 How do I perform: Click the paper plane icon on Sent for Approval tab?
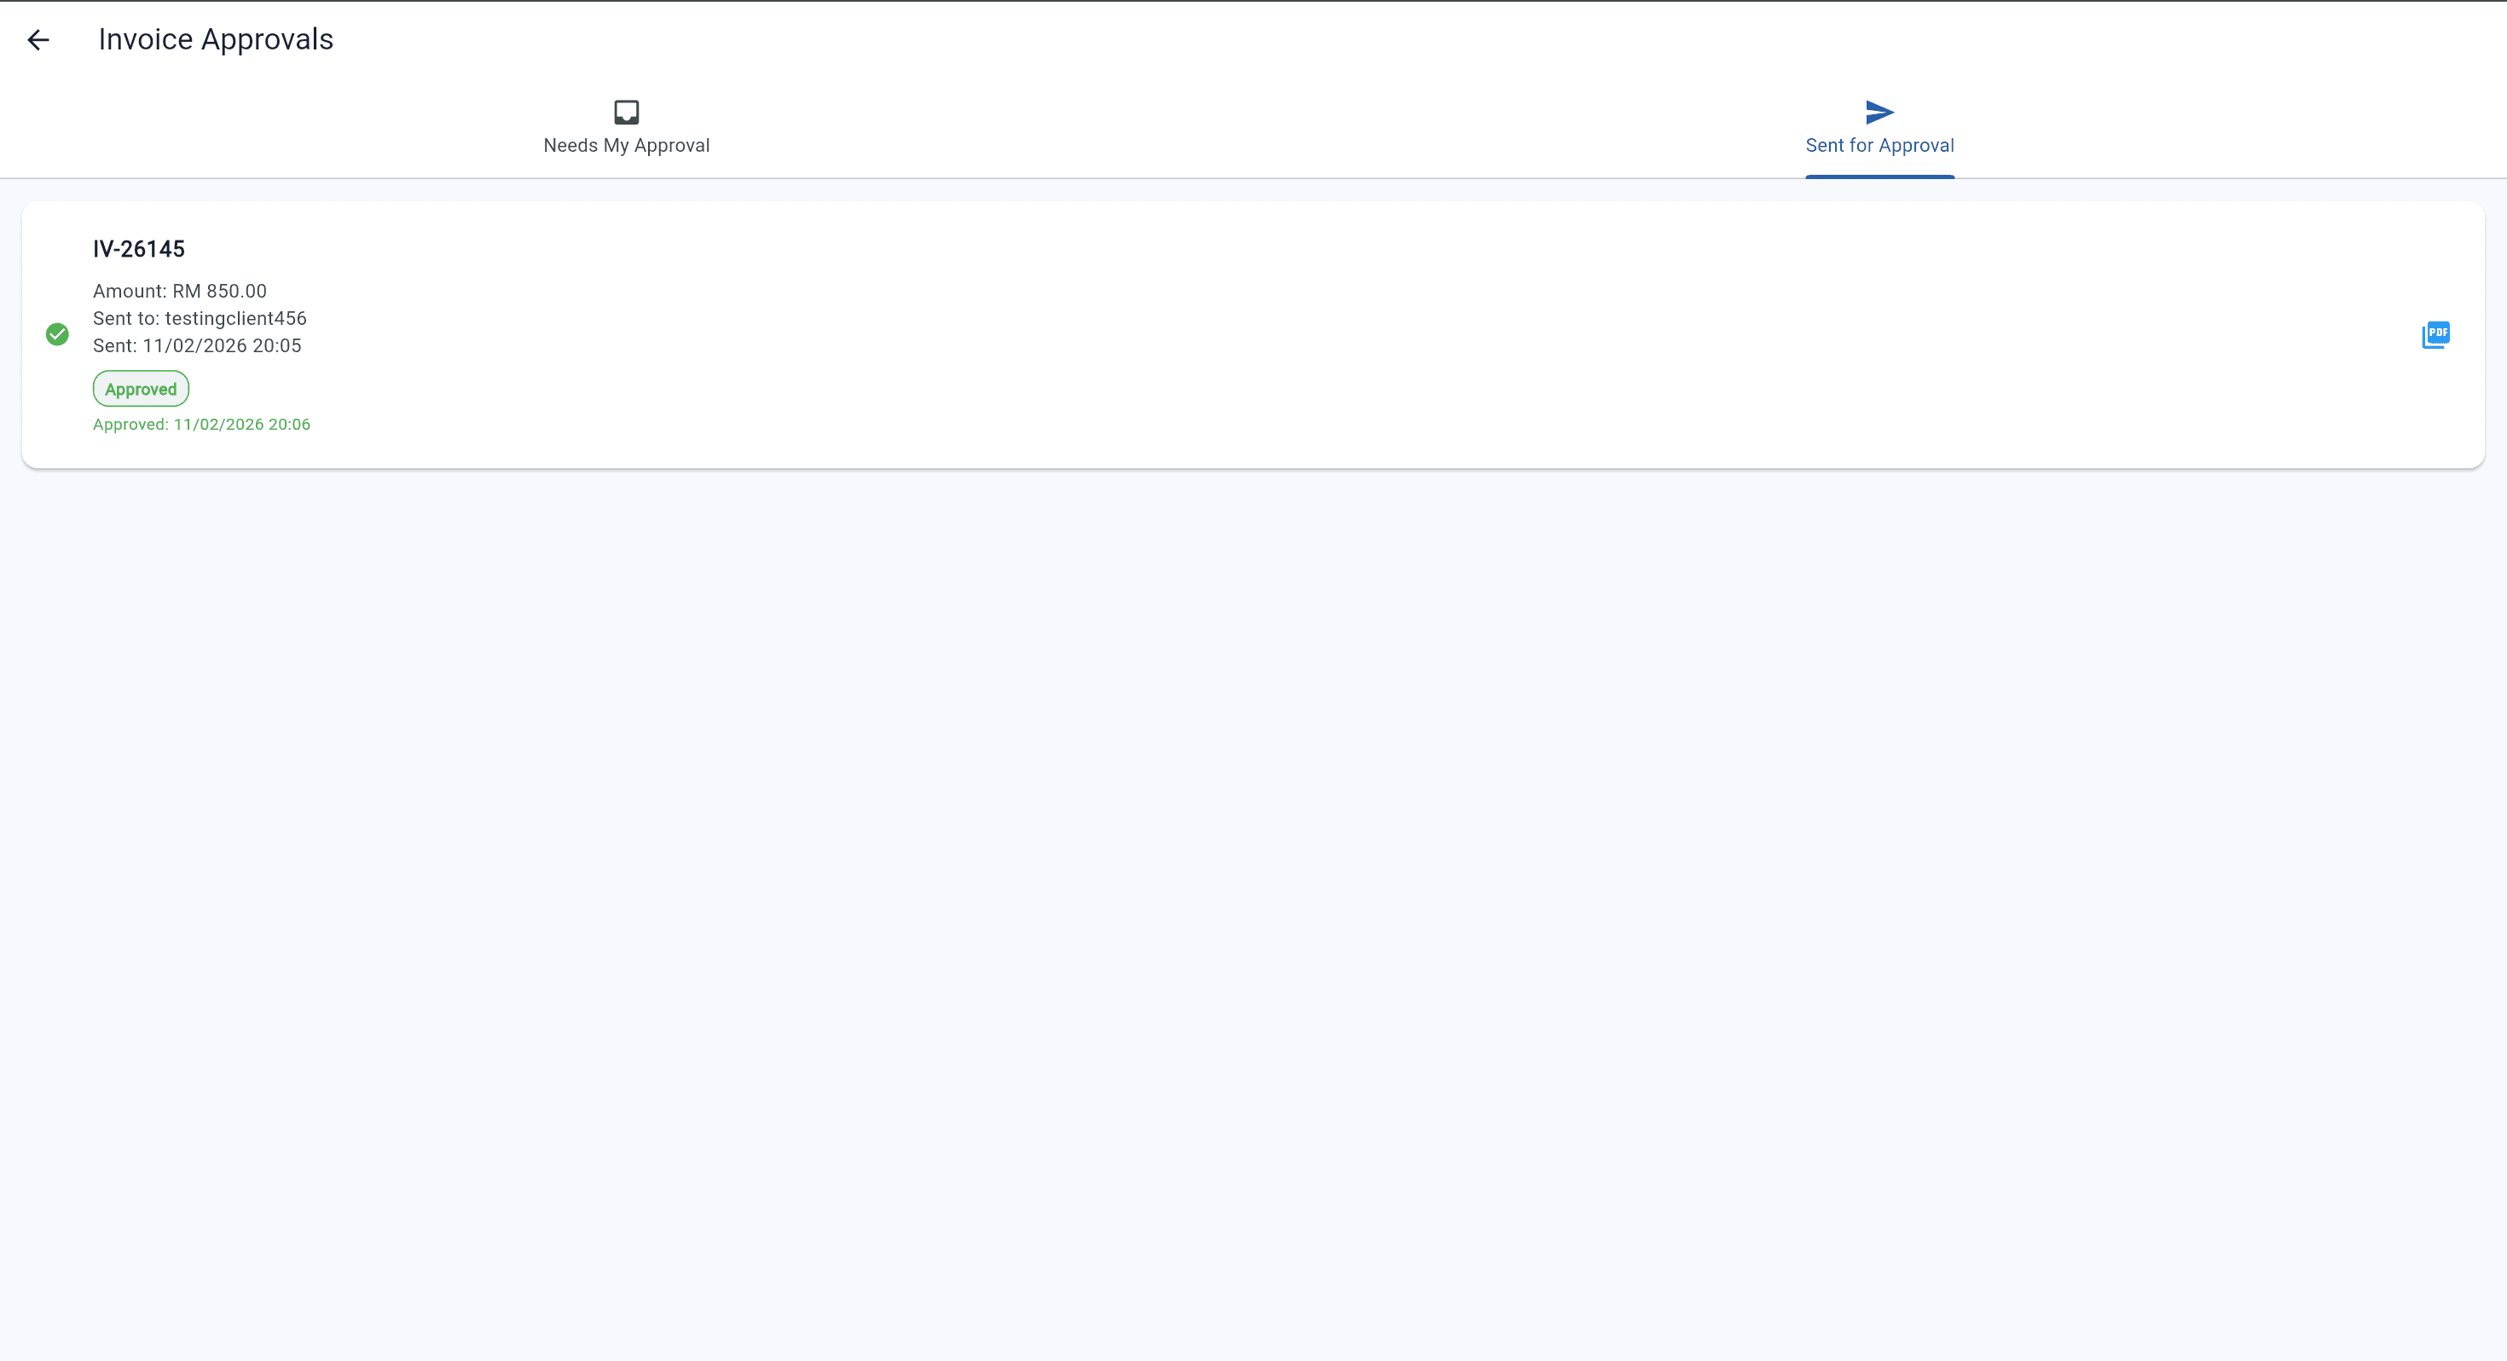click(1879, 111)
